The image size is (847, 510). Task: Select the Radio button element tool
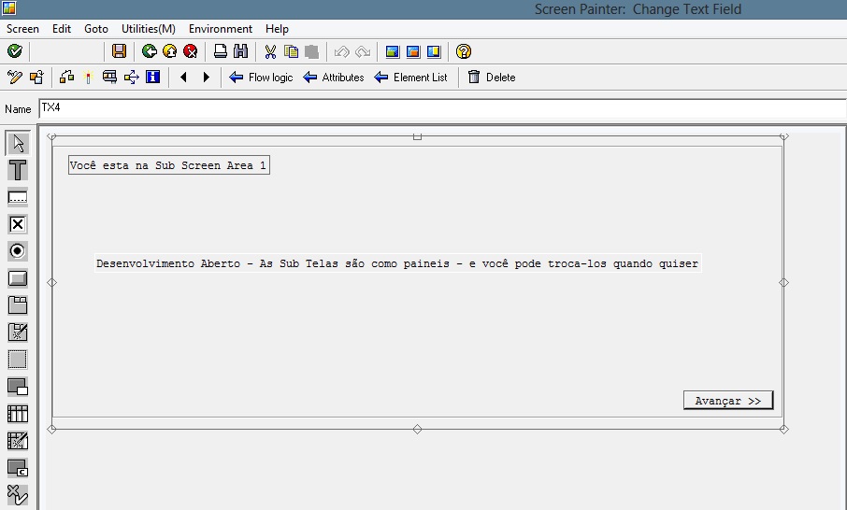18,251
